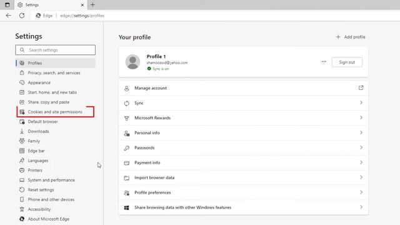Open Printers settings label
The height and width of the screenshot is (225, 400).
(35, 170)
